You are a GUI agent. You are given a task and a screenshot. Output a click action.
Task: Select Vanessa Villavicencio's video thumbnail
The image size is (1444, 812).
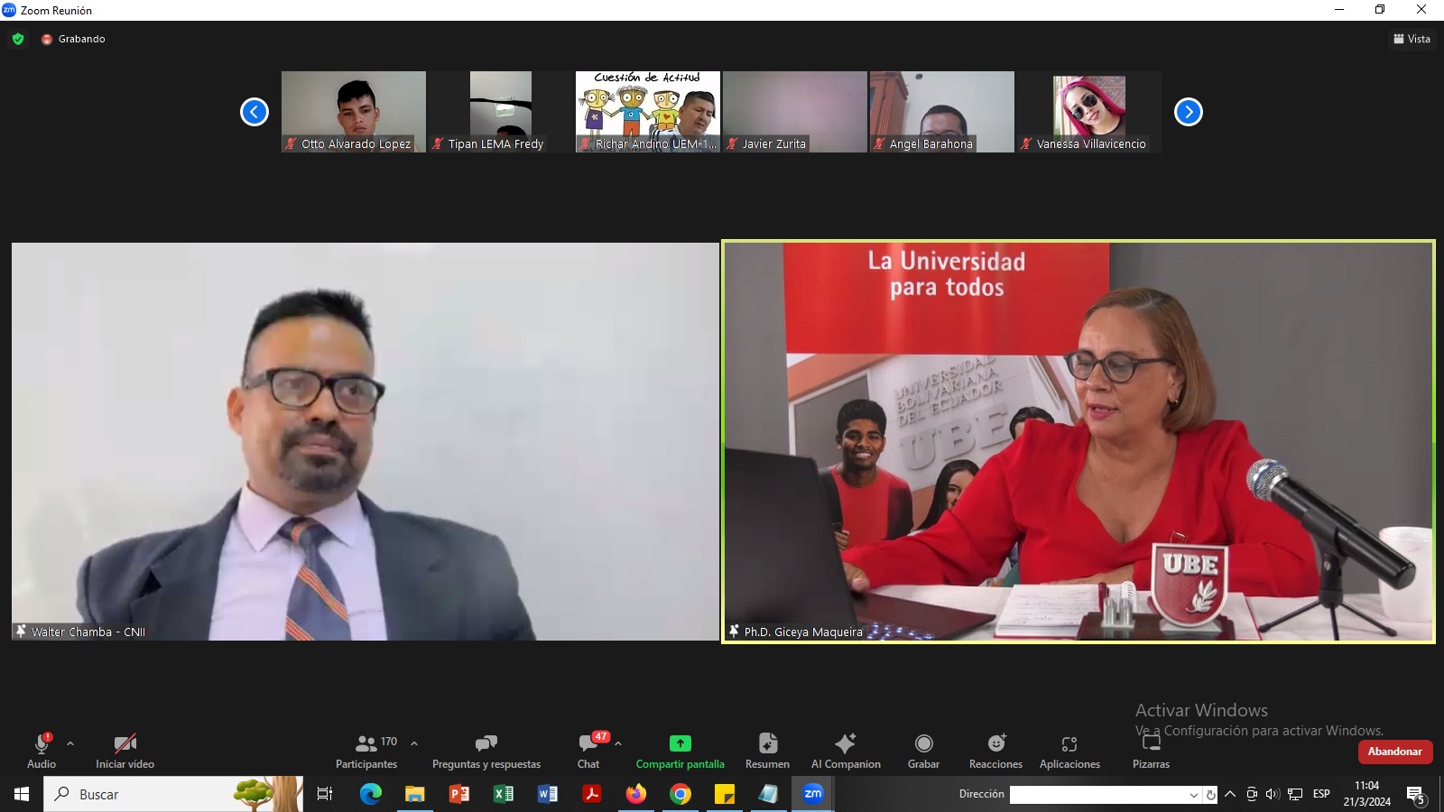tap(1089, 111)
